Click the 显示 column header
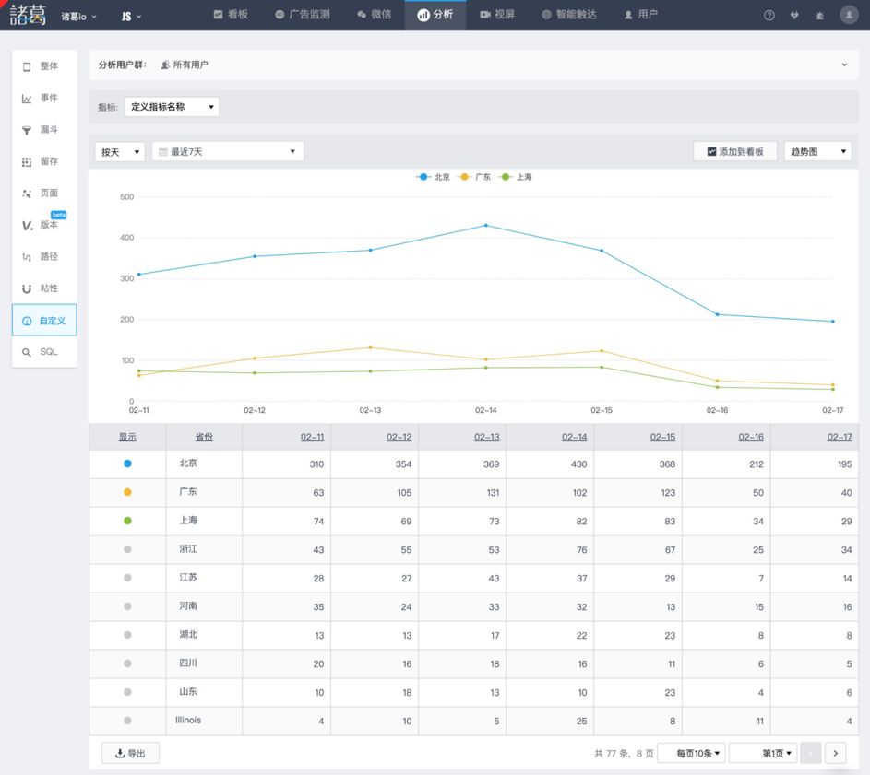870x775 pixels. [127, 437]
